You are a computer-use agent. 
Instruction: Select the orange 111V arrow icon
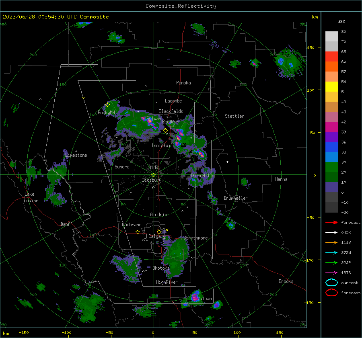pyautogui.click(x=331, y=242)
